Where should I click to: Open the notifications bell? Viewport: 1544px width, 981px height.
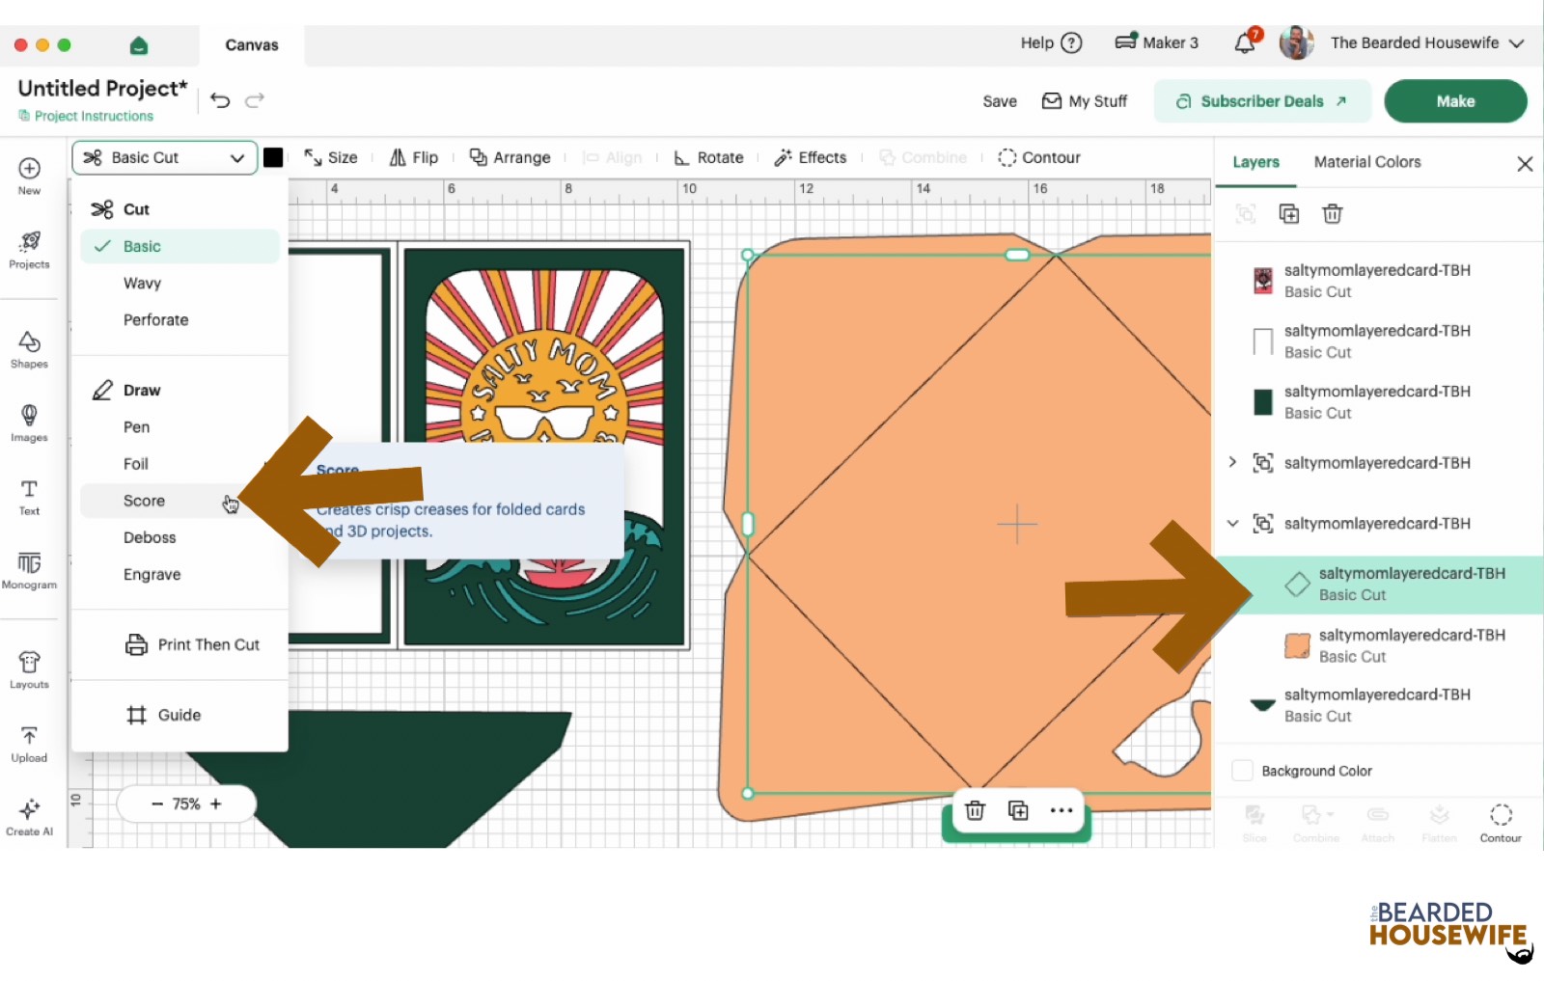tap(1247, 42)
